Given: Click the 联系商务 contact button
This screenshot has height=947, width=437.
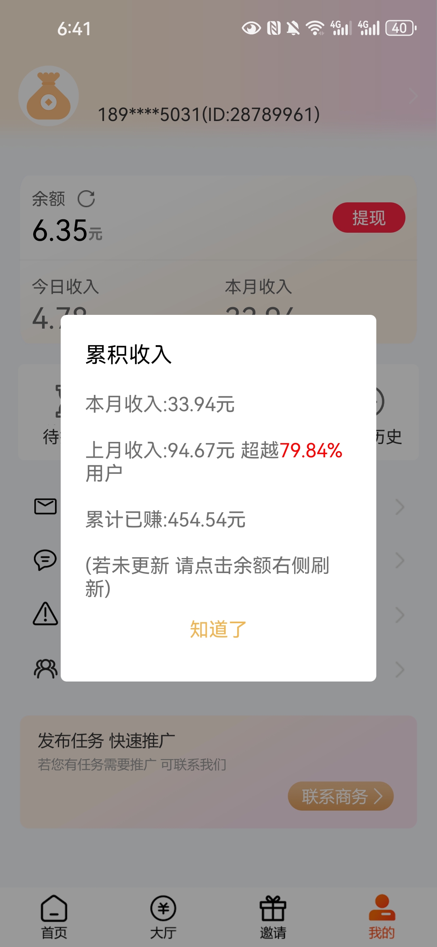Looking at the screenshot, I should [341, 796].
